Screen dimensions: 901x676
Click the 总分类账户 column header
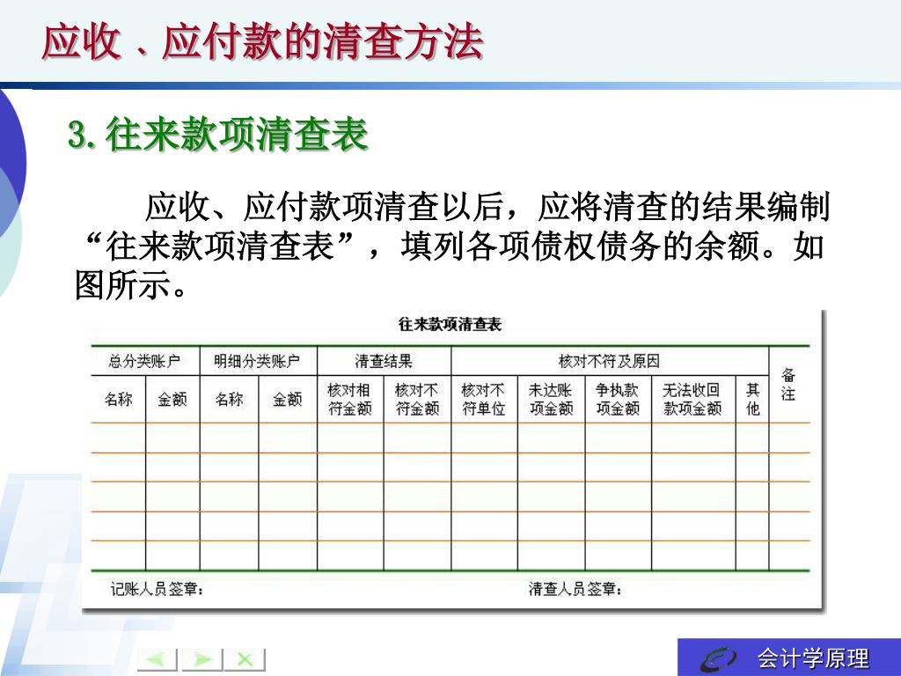tap(144, 361)
